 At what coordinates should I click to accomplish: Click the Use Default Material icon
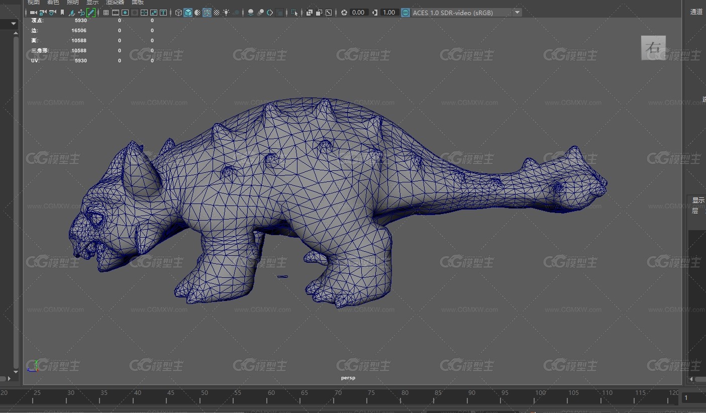point(197,13)
